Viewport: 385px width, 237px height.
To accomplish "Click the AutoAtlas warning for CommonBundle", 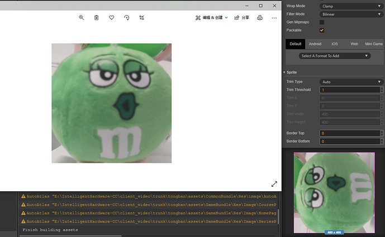I will point(149,196).
